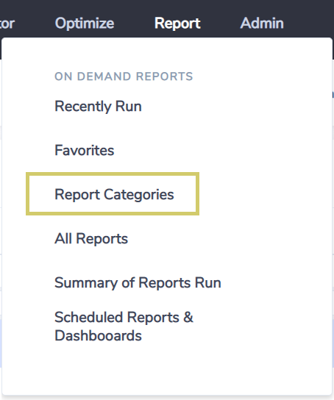Click the word Dashbooards in the last entry
The width and height of the screenshot is (334, 400).
click(99, 335)
